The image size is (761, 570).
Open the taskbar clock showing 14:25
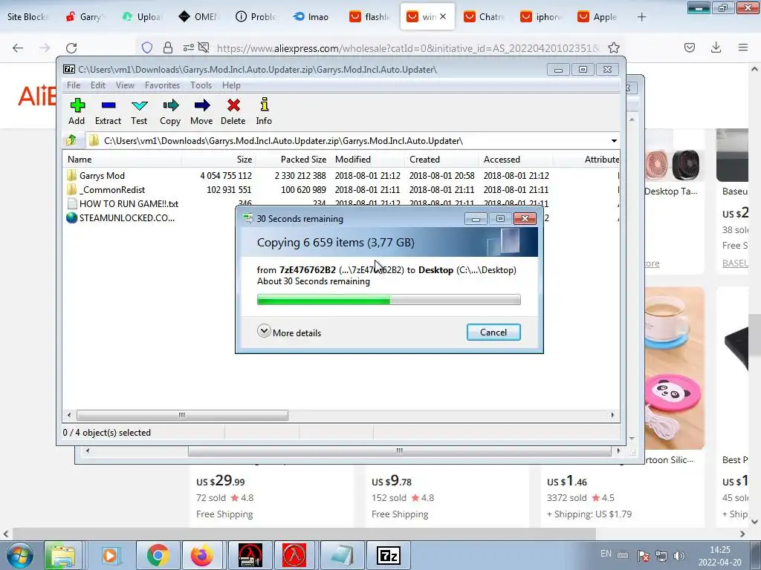tap(719, 556)
